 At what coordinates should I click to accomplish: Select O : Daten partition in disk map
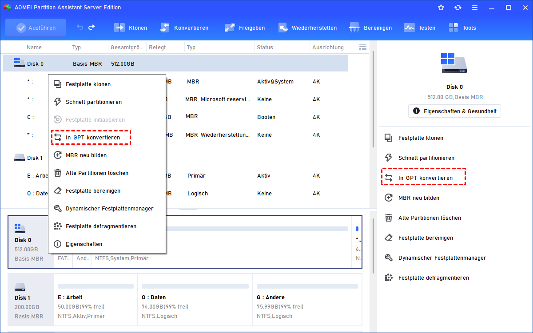(195, 300)
